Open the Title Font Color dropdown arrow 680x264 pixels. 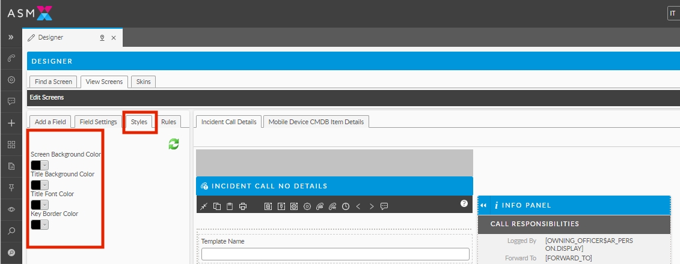(44, 205)
